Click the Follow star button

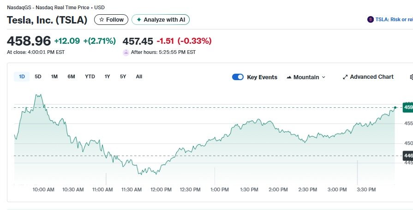tap(111, 20)
